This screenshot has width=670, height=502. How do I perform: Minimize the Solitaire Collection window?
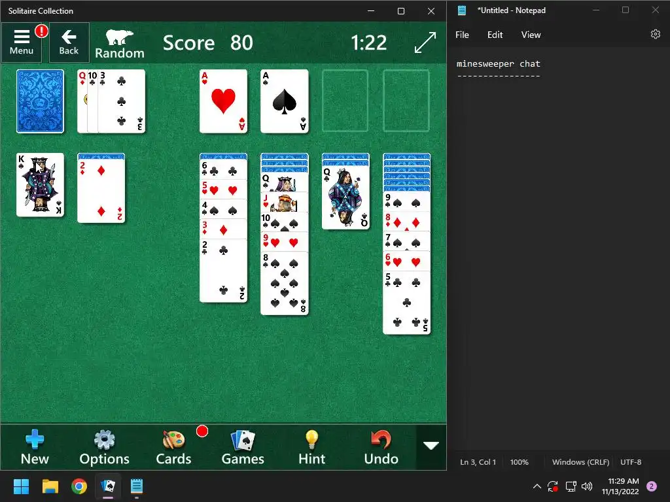(x=371, y=11)
